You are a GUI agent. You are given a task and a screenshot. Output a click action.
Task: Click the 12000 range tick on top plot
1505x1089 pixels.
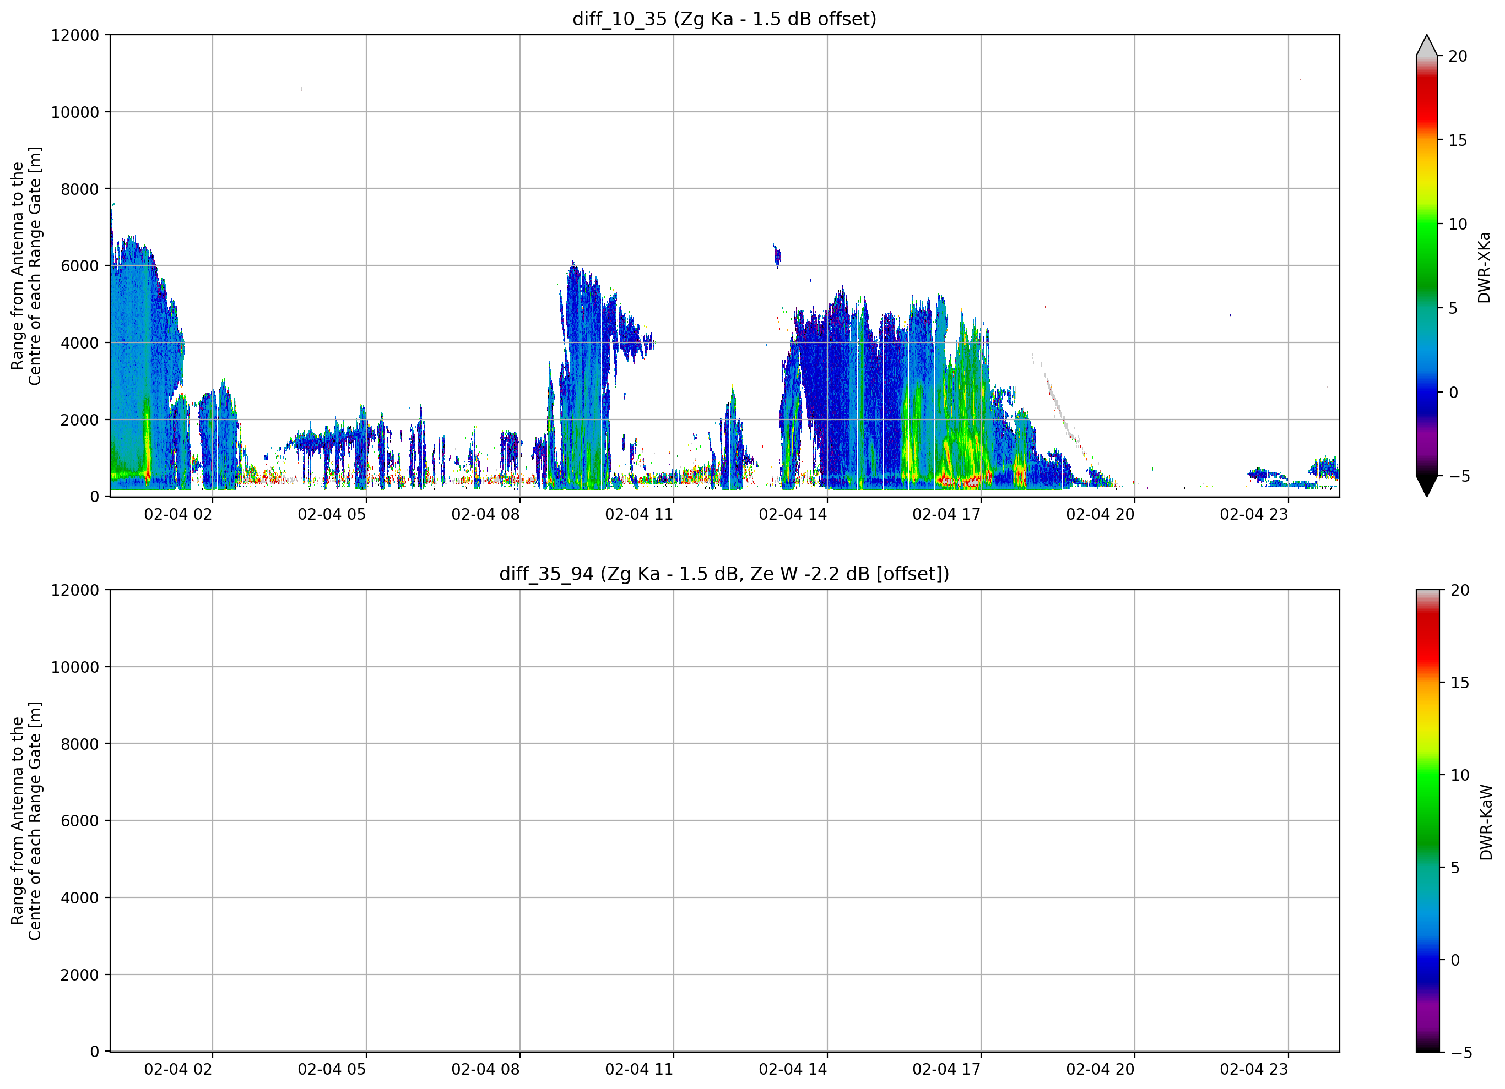[75, 35]
